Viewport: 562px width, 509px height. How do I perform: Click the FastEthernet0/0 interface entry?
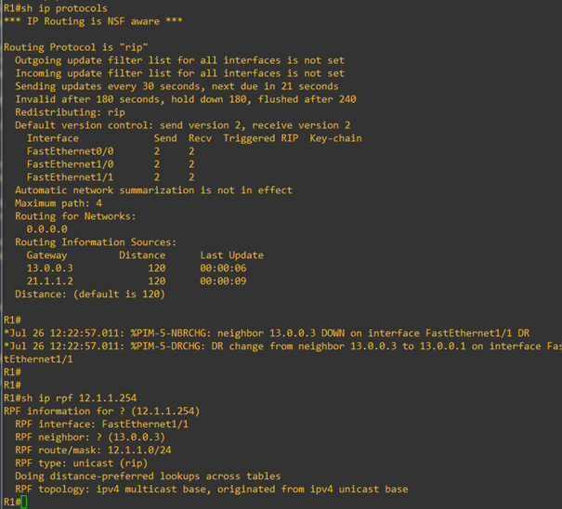coord(71,151)
